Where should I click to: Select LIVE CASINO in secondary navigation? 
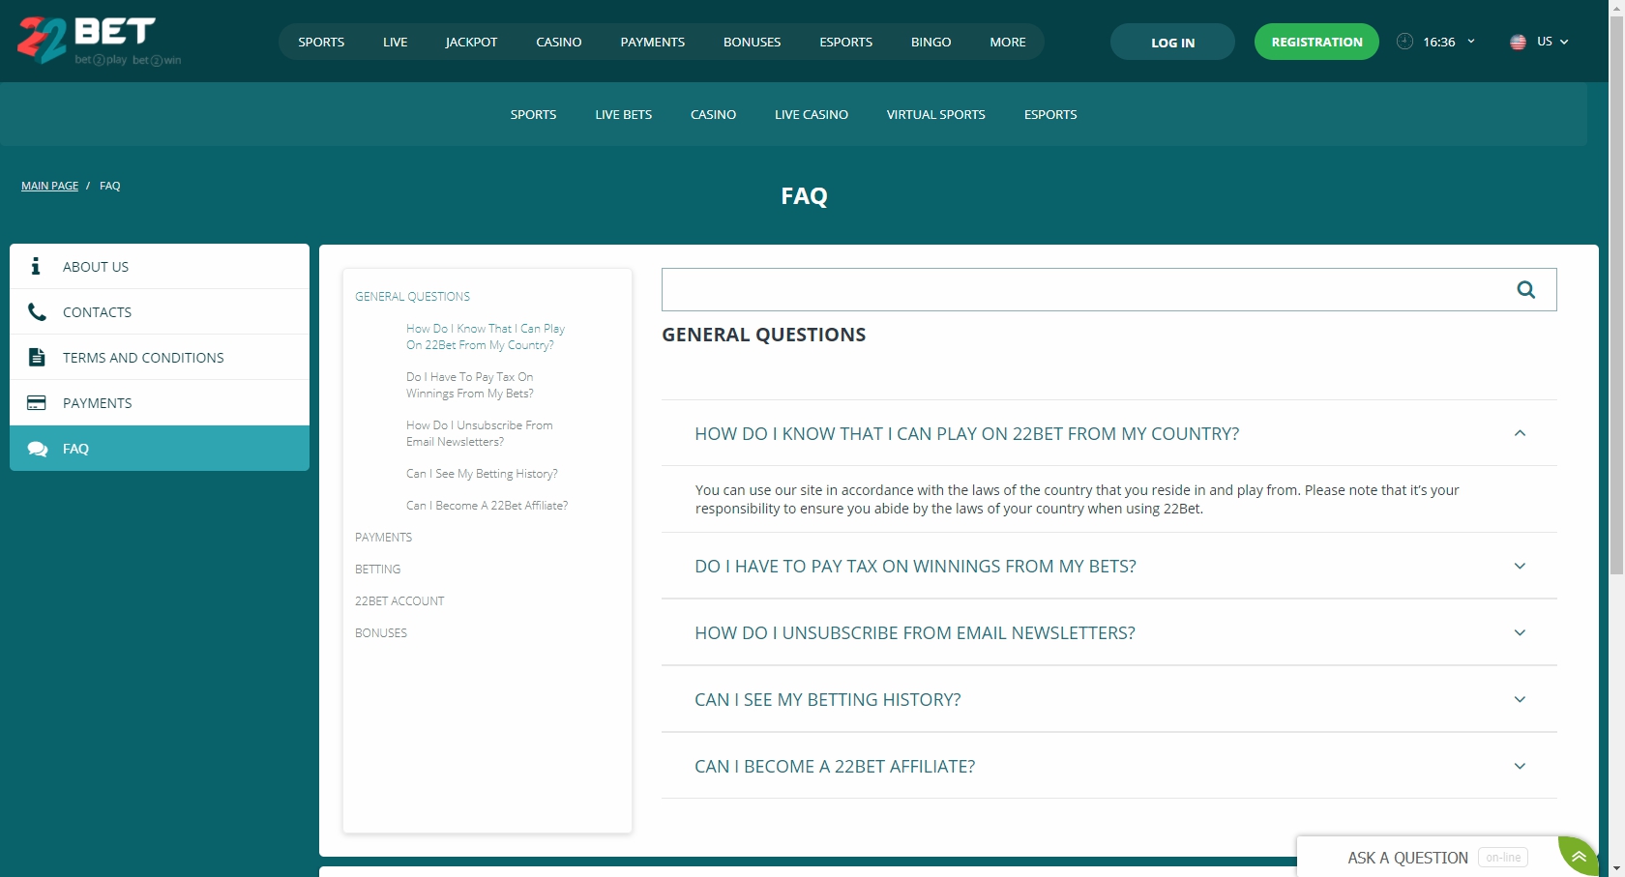coord(812,114)
